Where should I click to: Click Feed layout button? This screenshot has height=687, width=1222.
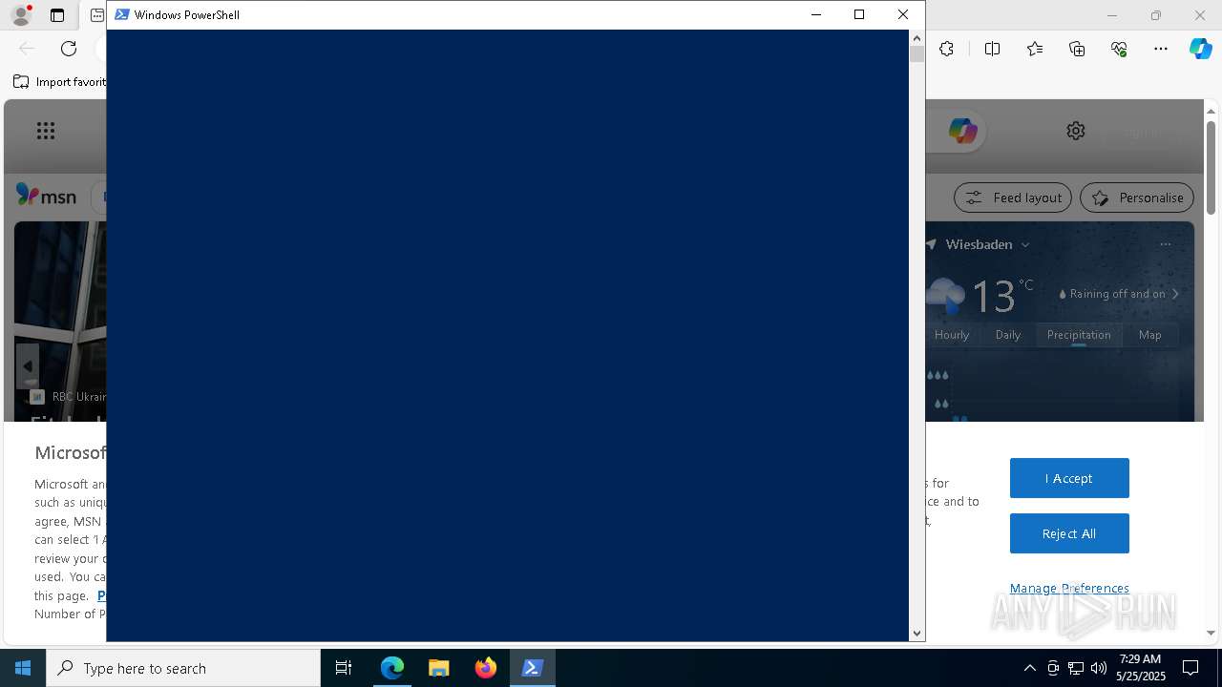point(1013,198)
